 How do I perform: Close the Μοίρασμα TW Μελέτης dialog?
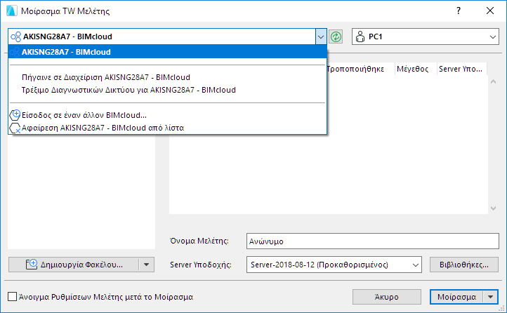490,11
